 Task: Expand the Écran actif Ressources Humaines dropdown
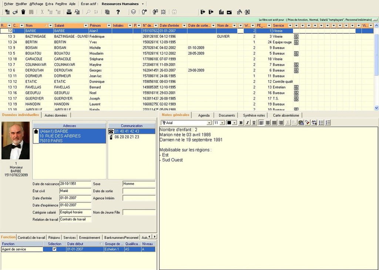coord(143,4)
